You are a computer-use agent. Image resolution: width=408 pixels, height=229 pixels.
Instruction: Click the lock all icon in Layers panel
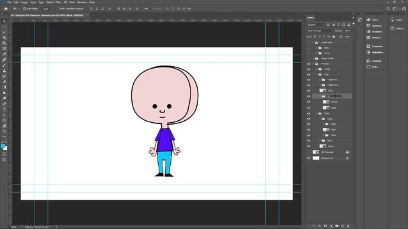click(x=333, y=37)
